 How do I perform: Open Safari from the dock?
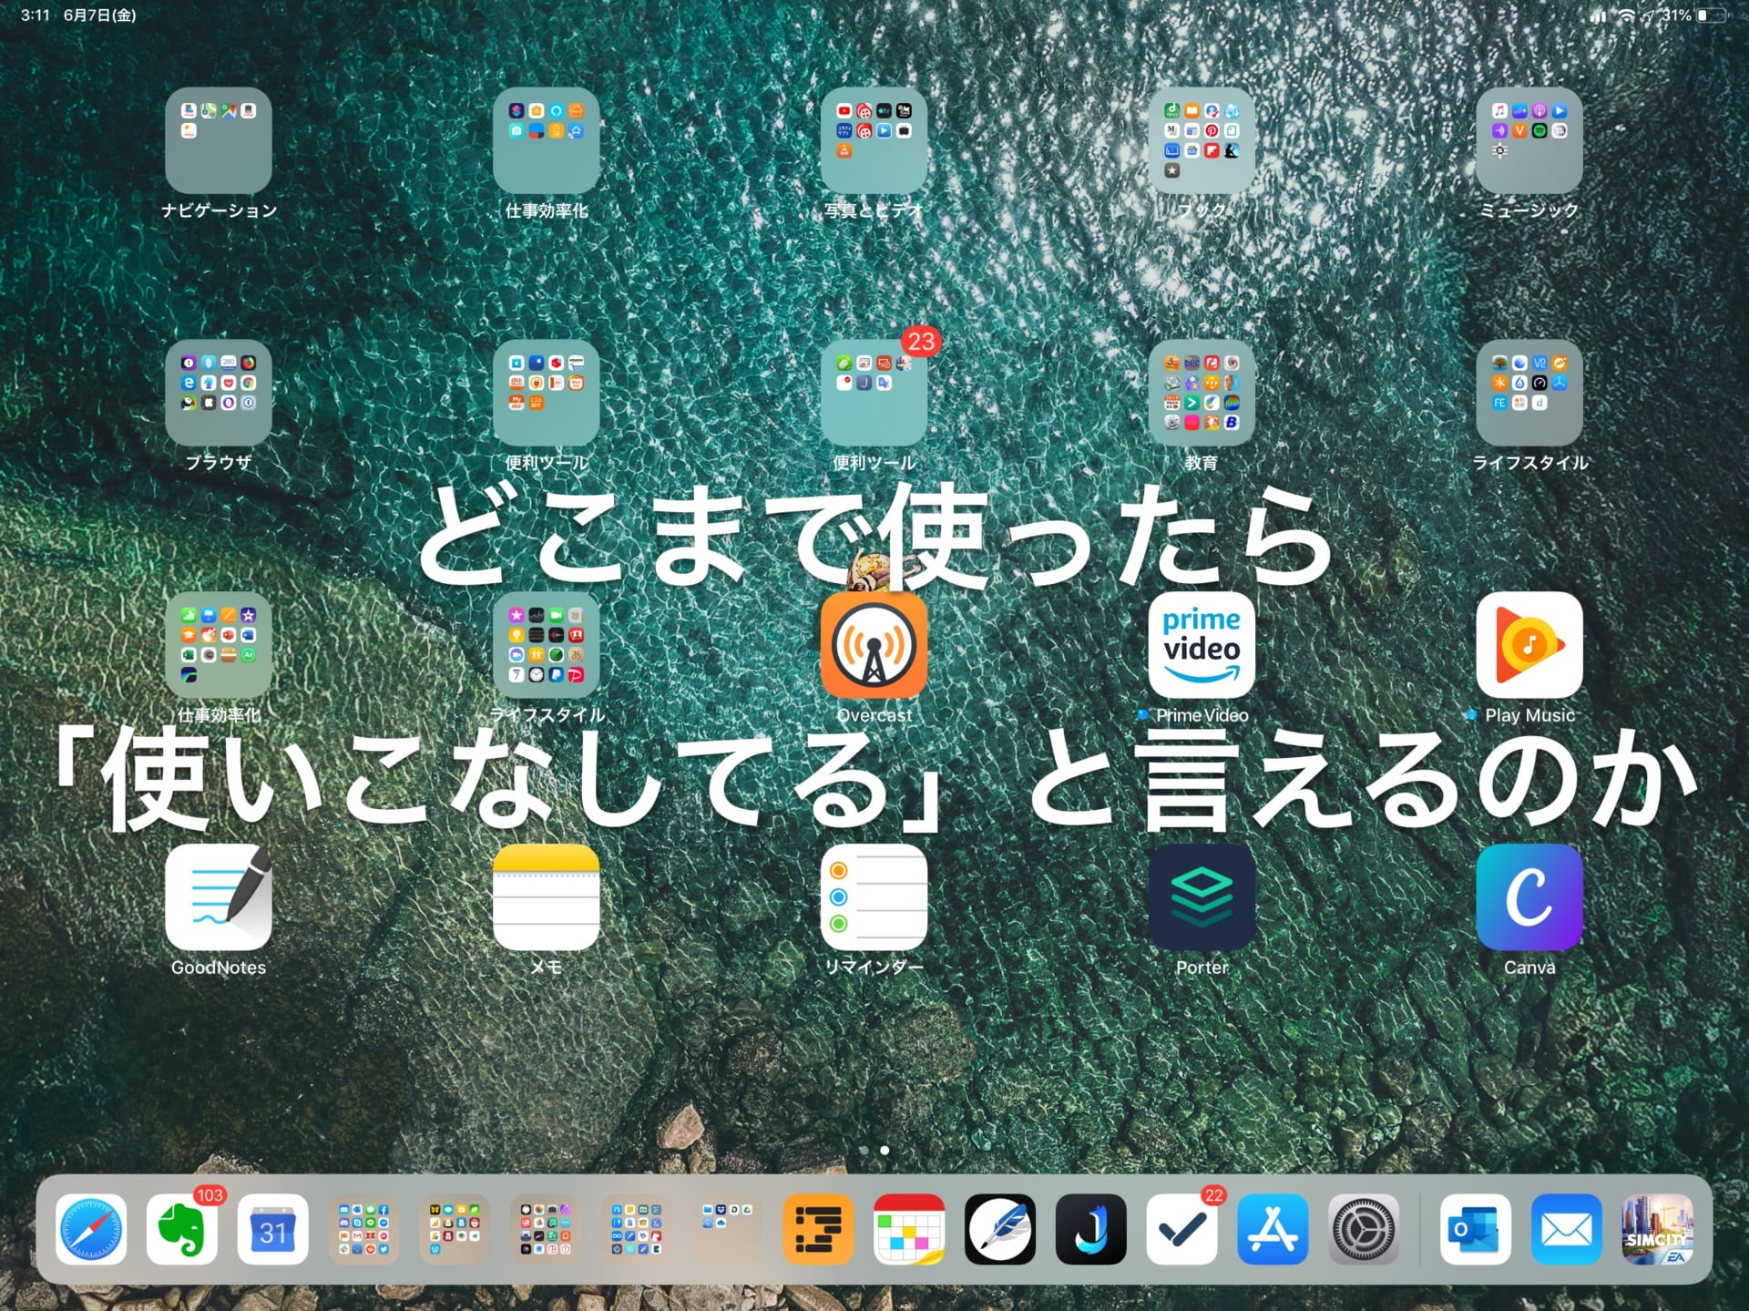(x=91, y=1230)
